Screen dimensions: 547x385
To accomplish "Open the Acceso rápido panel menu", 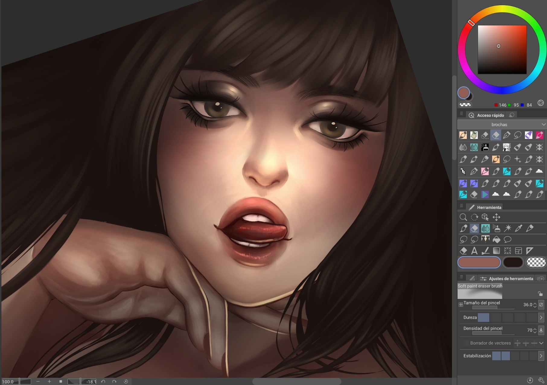I will click(x=461, y=114).
